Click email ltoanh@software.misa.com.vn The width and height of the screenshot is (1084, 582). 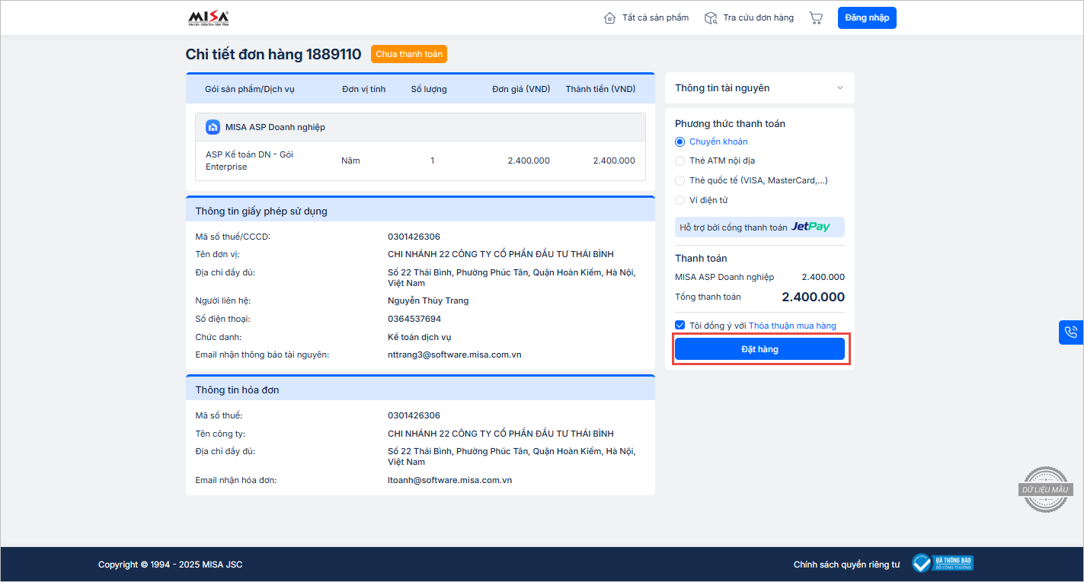(449, 480)
